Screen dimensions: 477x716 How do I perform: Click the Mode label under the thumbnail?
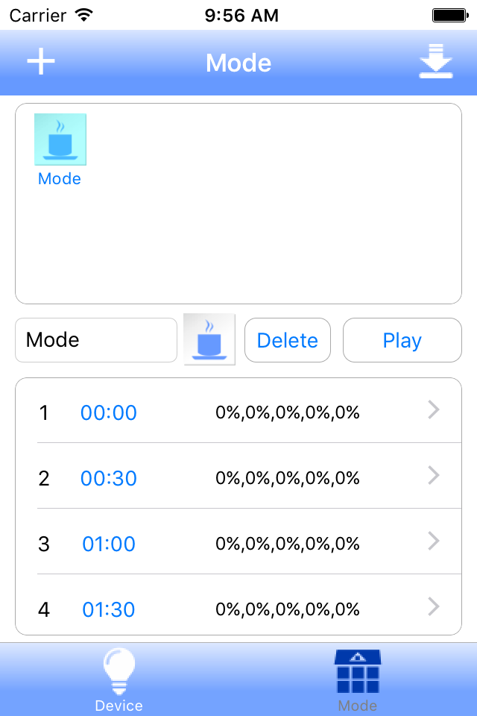[60, 179]
